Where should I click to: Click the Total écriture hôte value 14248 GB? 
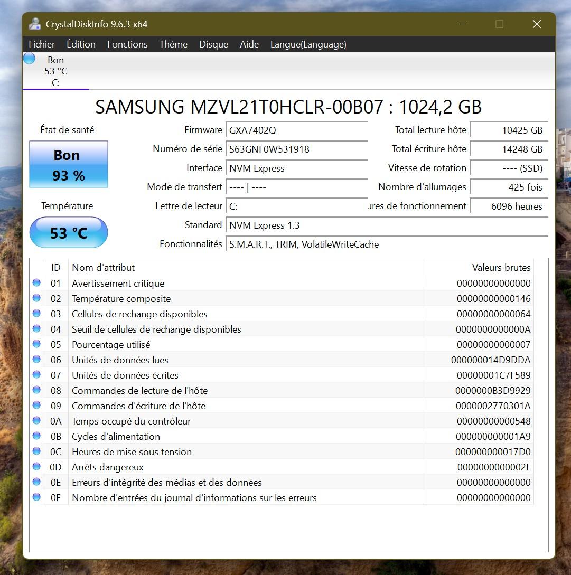(x=509, y=149)
